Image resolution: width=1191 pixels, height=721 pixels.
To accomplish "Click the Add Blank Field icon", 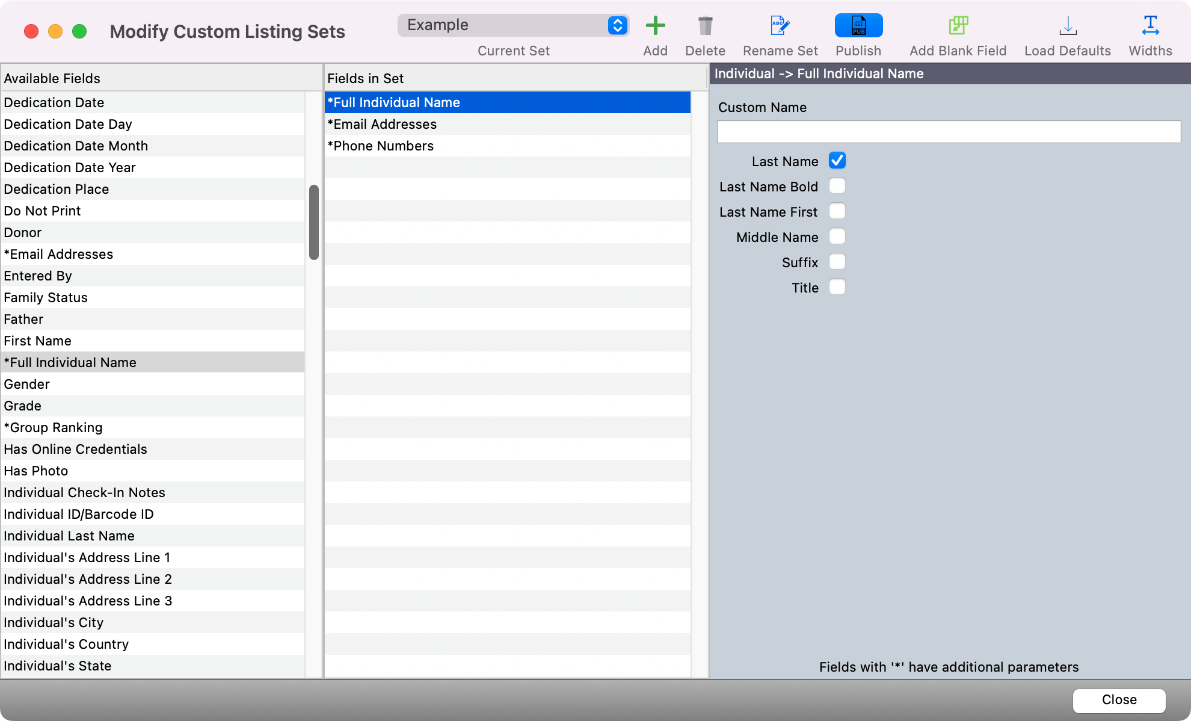I will (958, 26).
